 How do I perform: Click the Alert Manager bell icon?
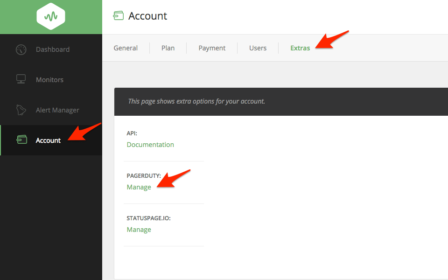[x=21, y=110]
